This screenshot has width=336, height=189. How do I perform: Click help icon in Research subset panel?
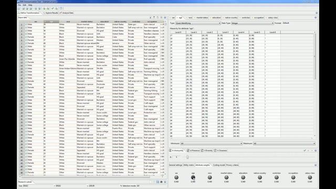[x=165, y=182]
